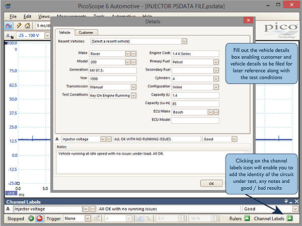Open the ECU Make dropdown
The height and width of the screenshot is (226, 302).
pyautogui.click(x=210, y=112)
